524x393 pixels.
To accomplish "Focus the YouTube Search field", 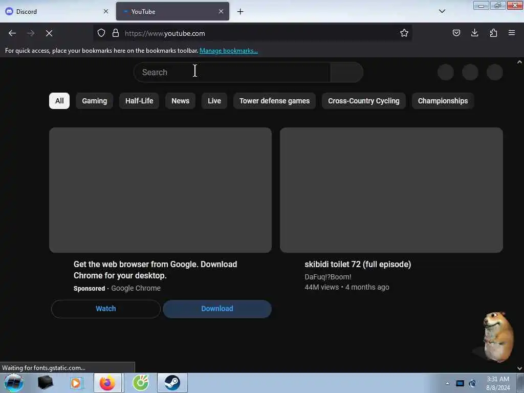I will tap(232, 72).
